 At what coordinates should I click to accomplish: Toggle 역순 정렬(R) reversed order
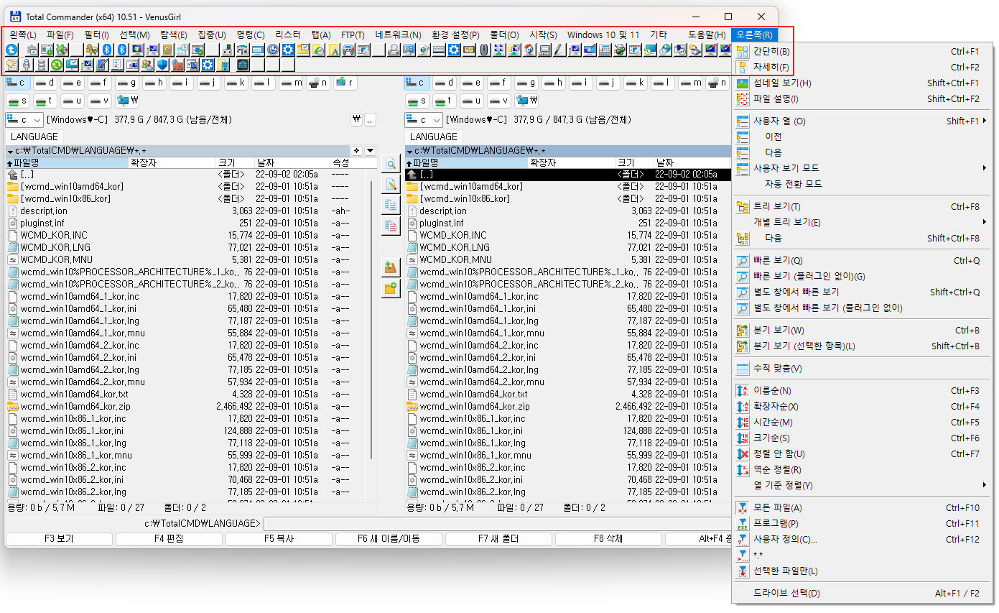tap(860, 470)
